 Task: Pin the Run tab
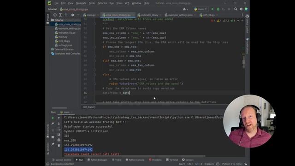pos(53,144)
